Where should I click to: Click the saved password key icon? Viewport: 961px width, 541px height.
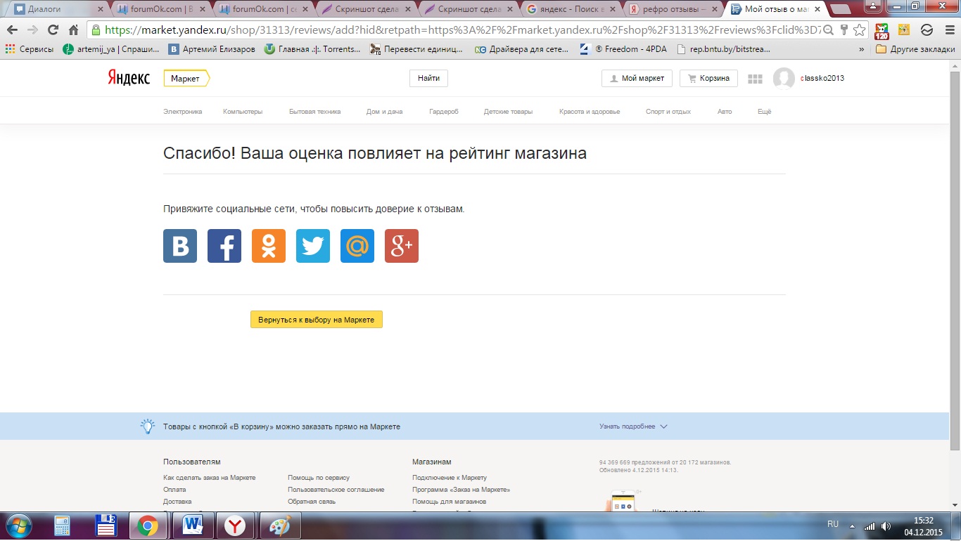click(844, 30)
